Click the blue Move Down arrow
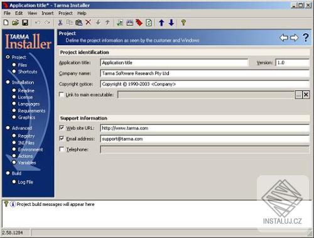 (171, 23)
